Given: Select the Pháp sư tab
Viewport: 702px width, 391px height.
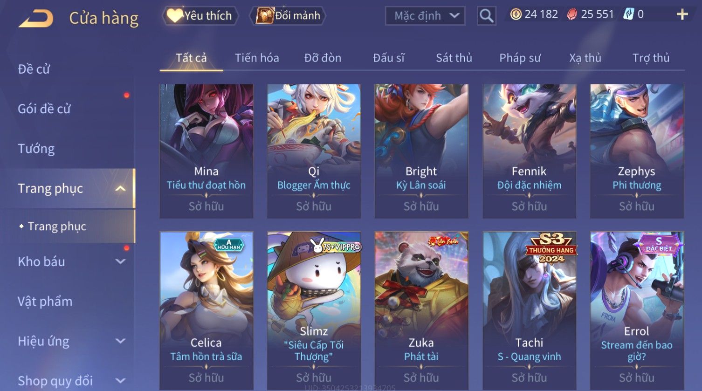Looking at the screenshot, I should pyautogui.click(x=520, y=58).
